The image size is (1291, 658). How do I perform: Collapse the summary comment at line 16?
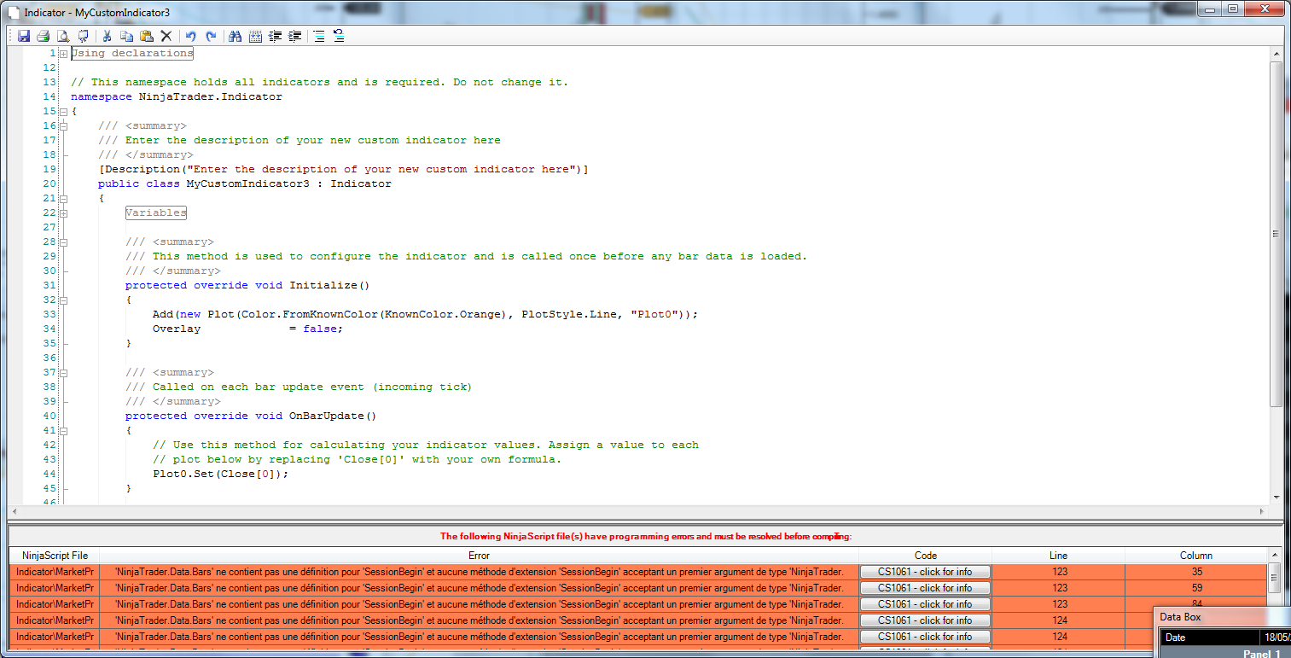pos(64,126)
